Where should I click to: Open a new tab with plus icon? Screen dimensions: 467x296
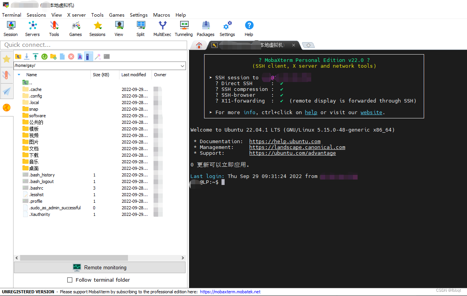point(308,45)
